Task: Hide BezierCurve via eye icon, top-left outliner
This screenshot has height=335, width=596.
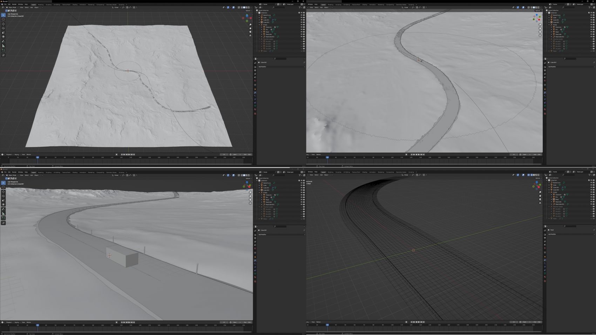Action: 301,15
